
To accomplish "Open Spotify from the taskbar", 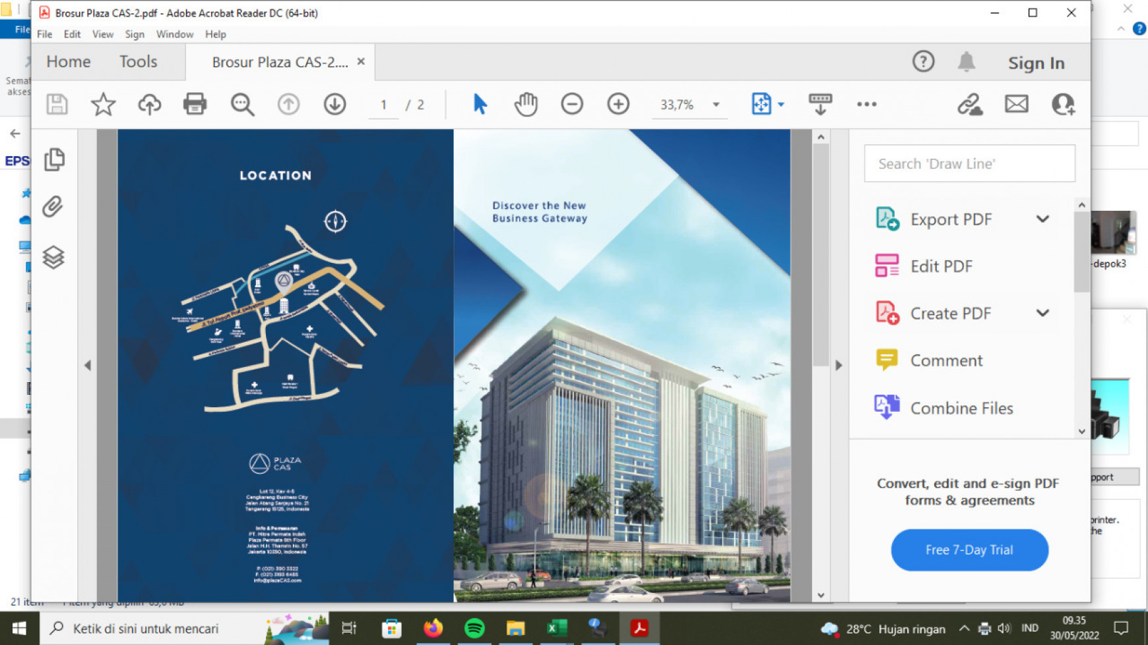I will [474, 629].
